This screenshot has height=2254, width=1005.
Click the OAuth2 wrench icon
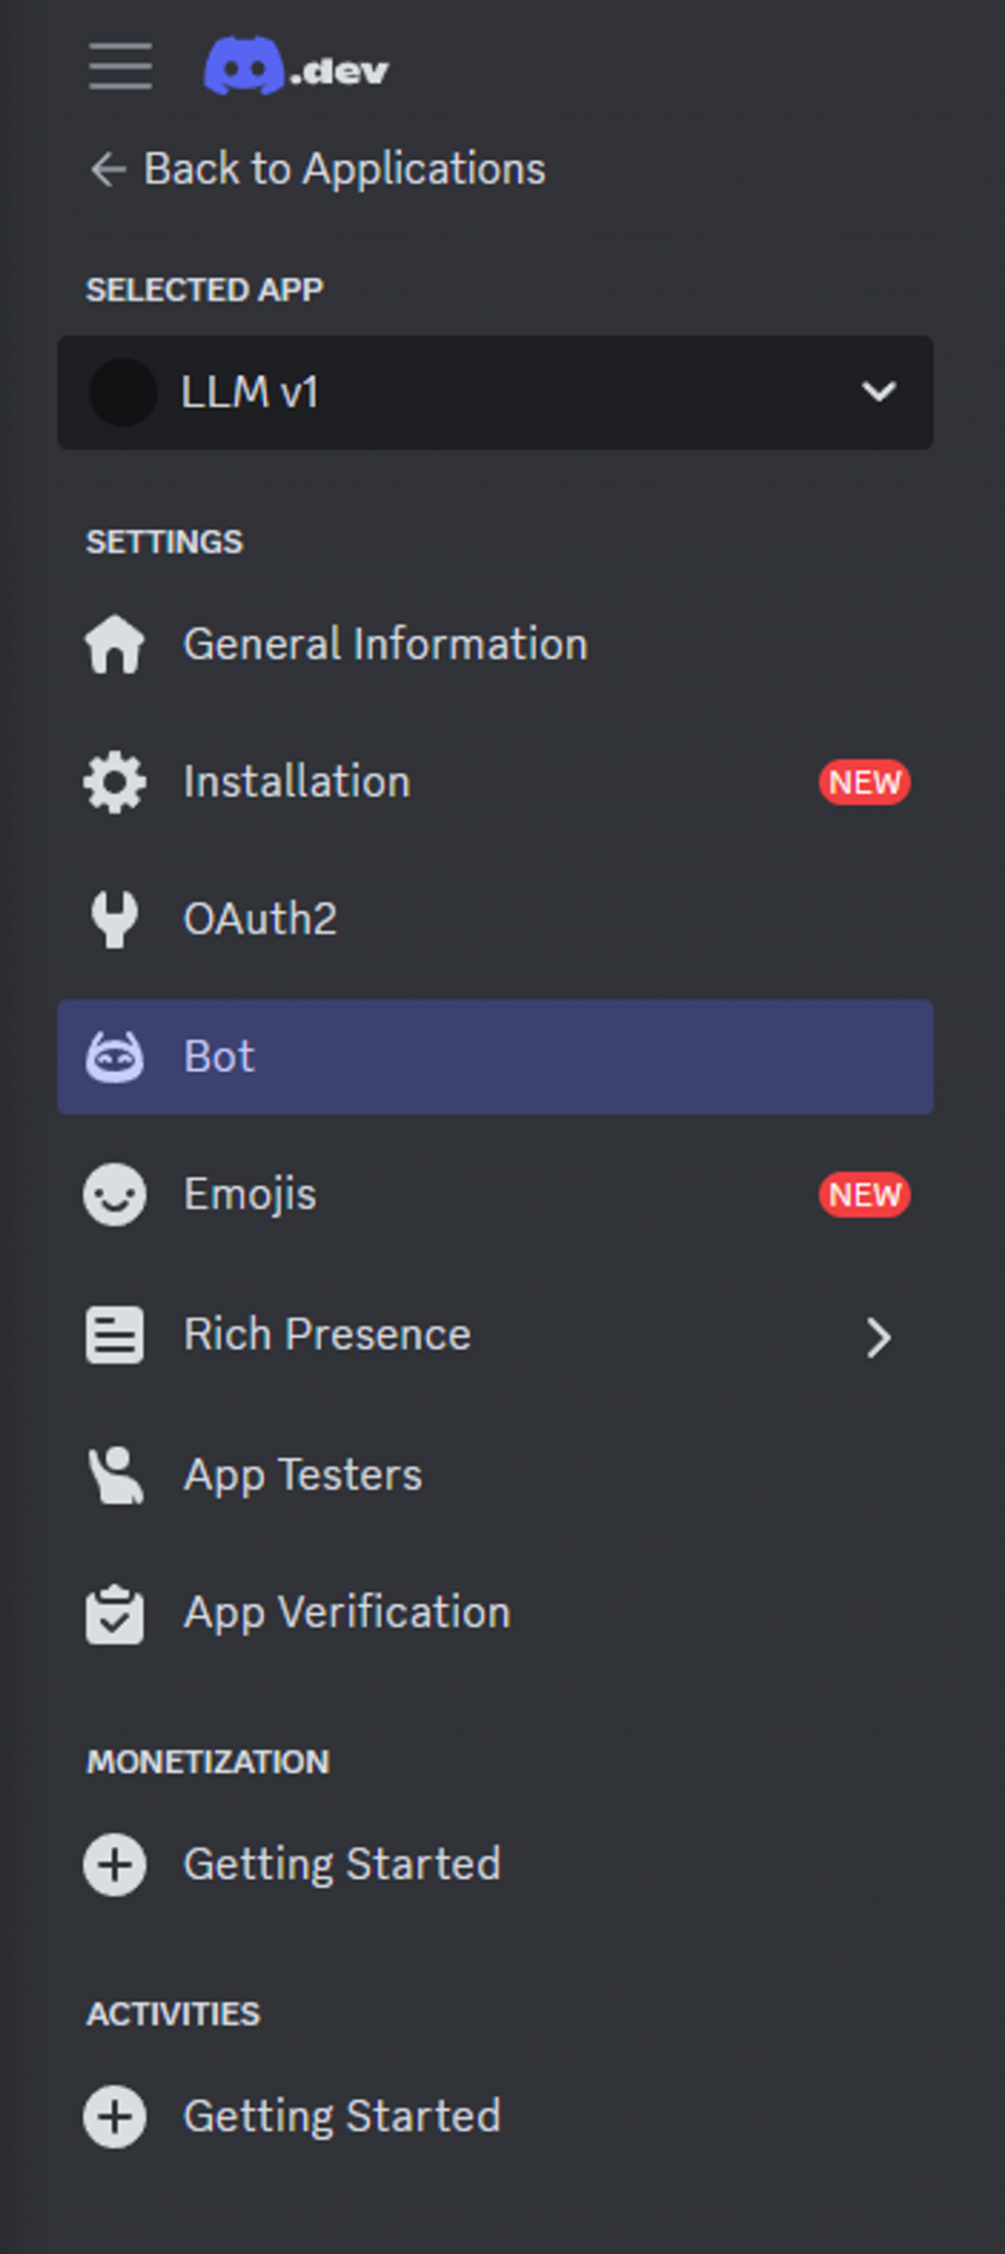coord(115,920)
